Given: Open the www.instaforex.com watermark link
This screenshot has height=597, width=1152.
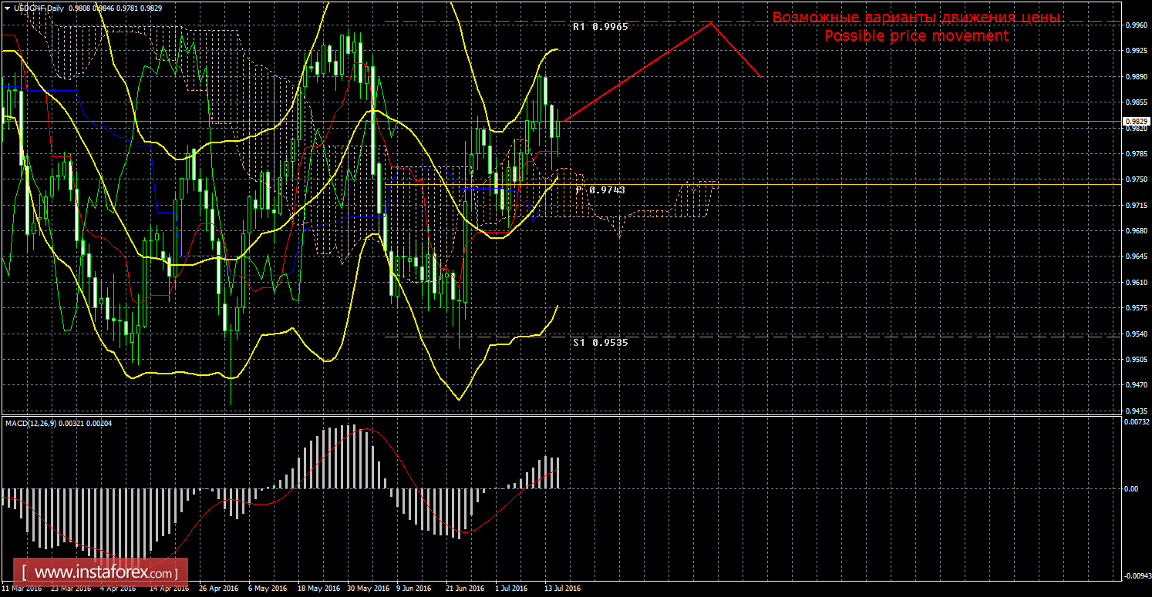Looking at the screenshot, I should point(105,573).
